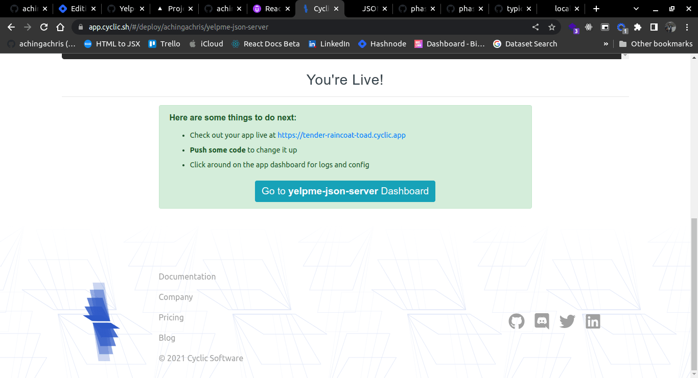The image size is (698, 378).
Task: Toggle browser side panel
Action: (654, 27)
